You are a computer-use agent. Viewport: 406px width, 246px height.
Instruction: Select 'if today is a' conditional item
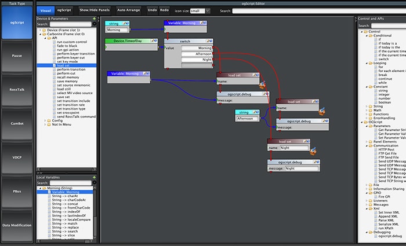tap(387, 43)
